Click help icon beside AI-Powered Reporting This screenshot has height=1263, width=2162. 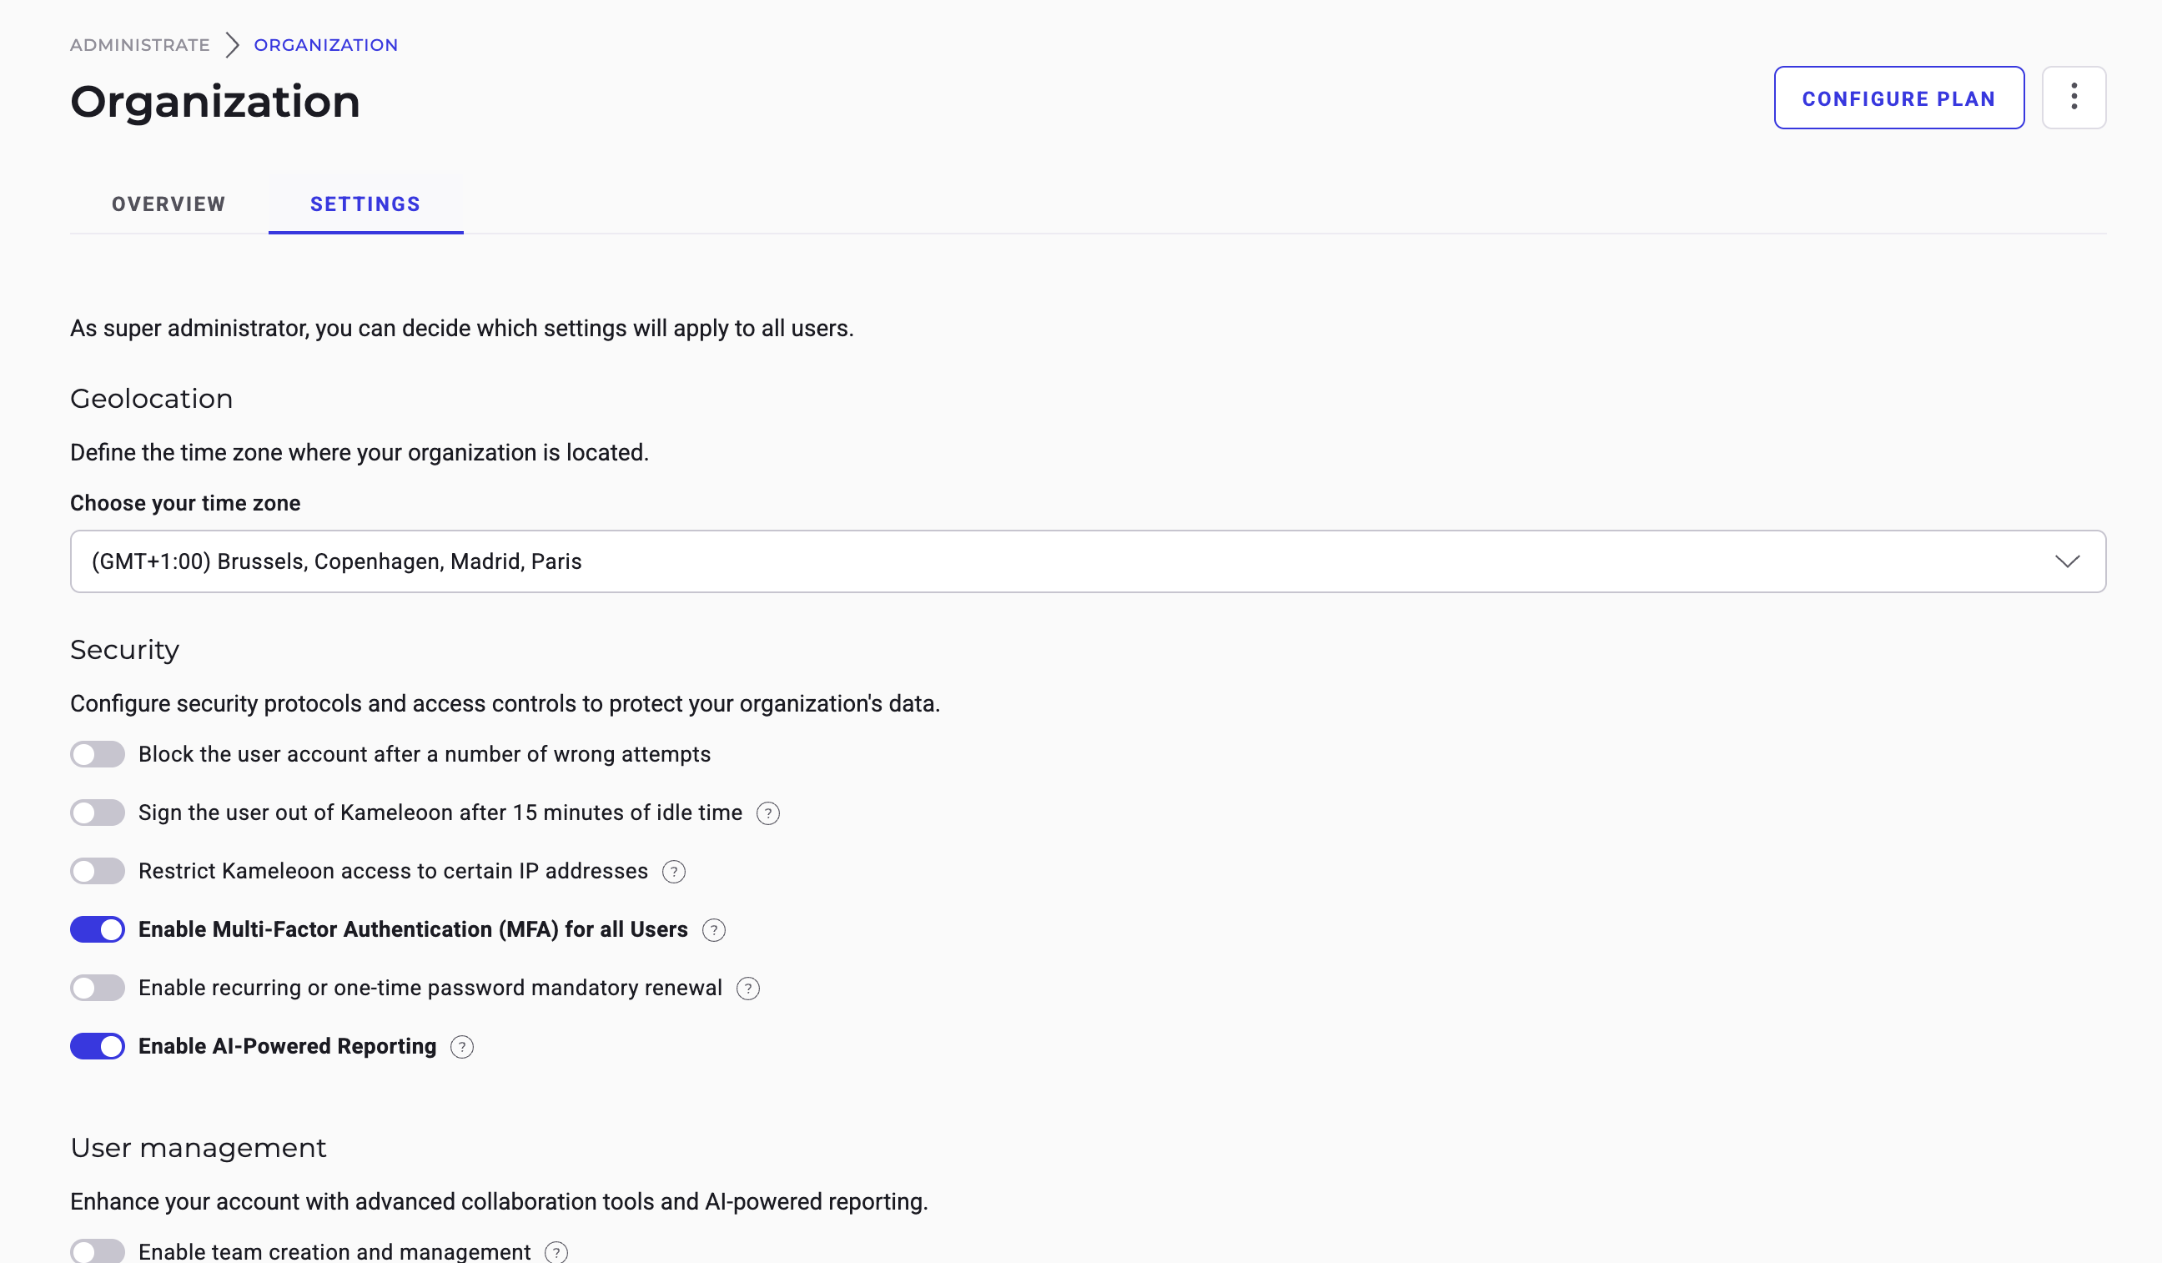pos(461,1047)
